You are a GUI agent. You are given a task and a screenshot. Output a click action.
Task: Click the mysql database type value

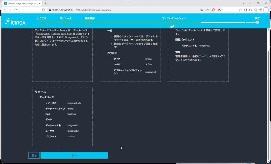click(x=70, y=109)
